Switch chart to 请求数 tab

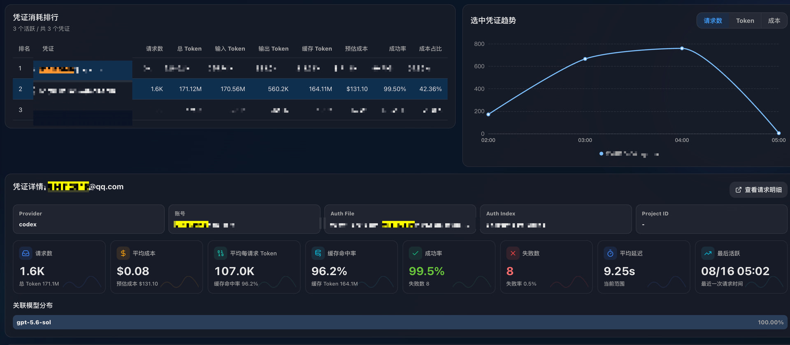click(713, 21)
